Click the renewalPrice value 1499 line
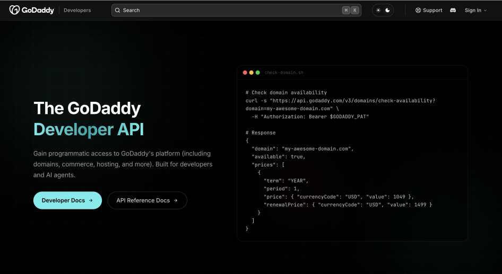 (348, 205)
